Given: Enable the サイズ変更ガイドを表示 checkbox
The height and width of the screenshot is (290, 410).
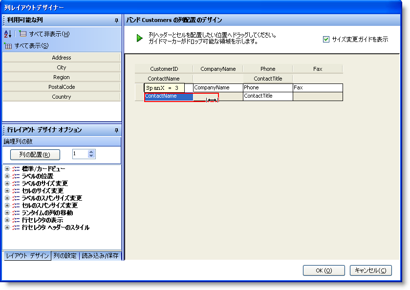Looking at the screenshot, I should pyautogui.click(x=326, y=39).
